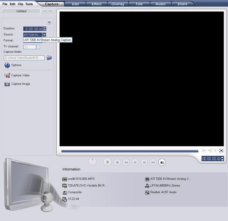The image size is (228, 221).
Task: Click the audio format note icon
Action: (147, 186)
